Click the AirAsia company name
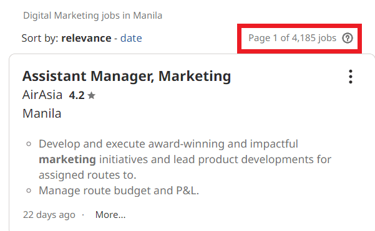Viewport: 375px width, 231px height. click(42, 95)
